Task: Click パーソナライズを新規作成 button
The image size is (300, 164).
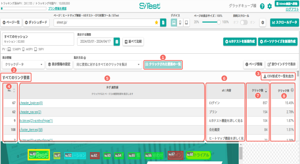Action: tap(278, 42)
